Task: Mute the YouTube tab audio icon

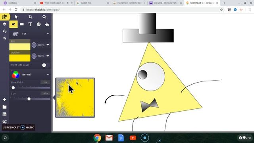Action: pos(67,3)
